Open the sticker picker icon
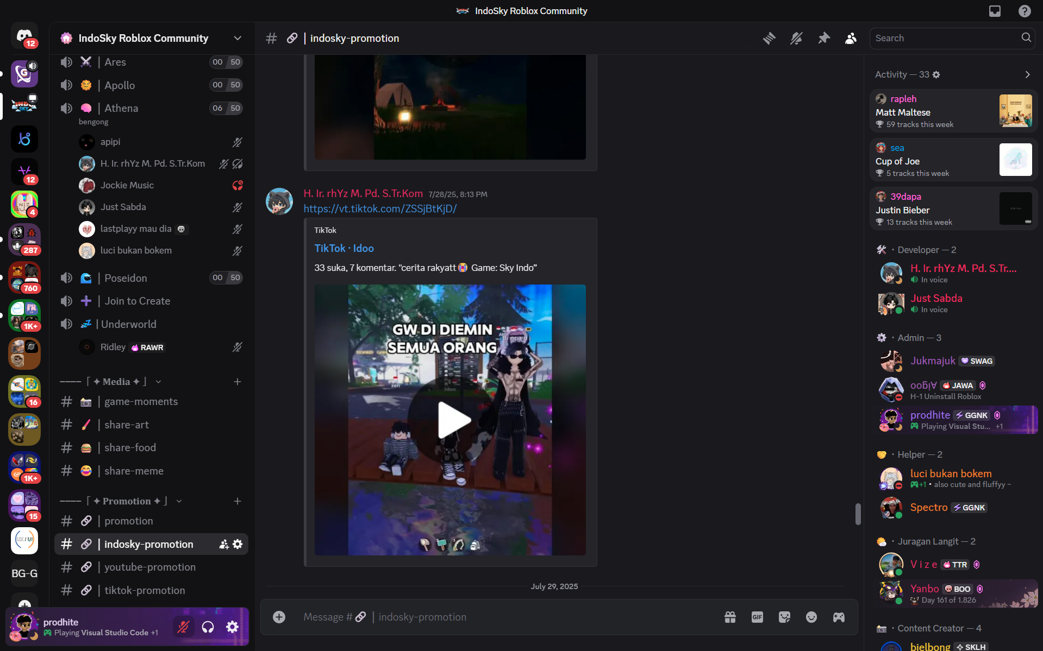Viewport: 1043px width, 651px height. (x=784, y=617)
